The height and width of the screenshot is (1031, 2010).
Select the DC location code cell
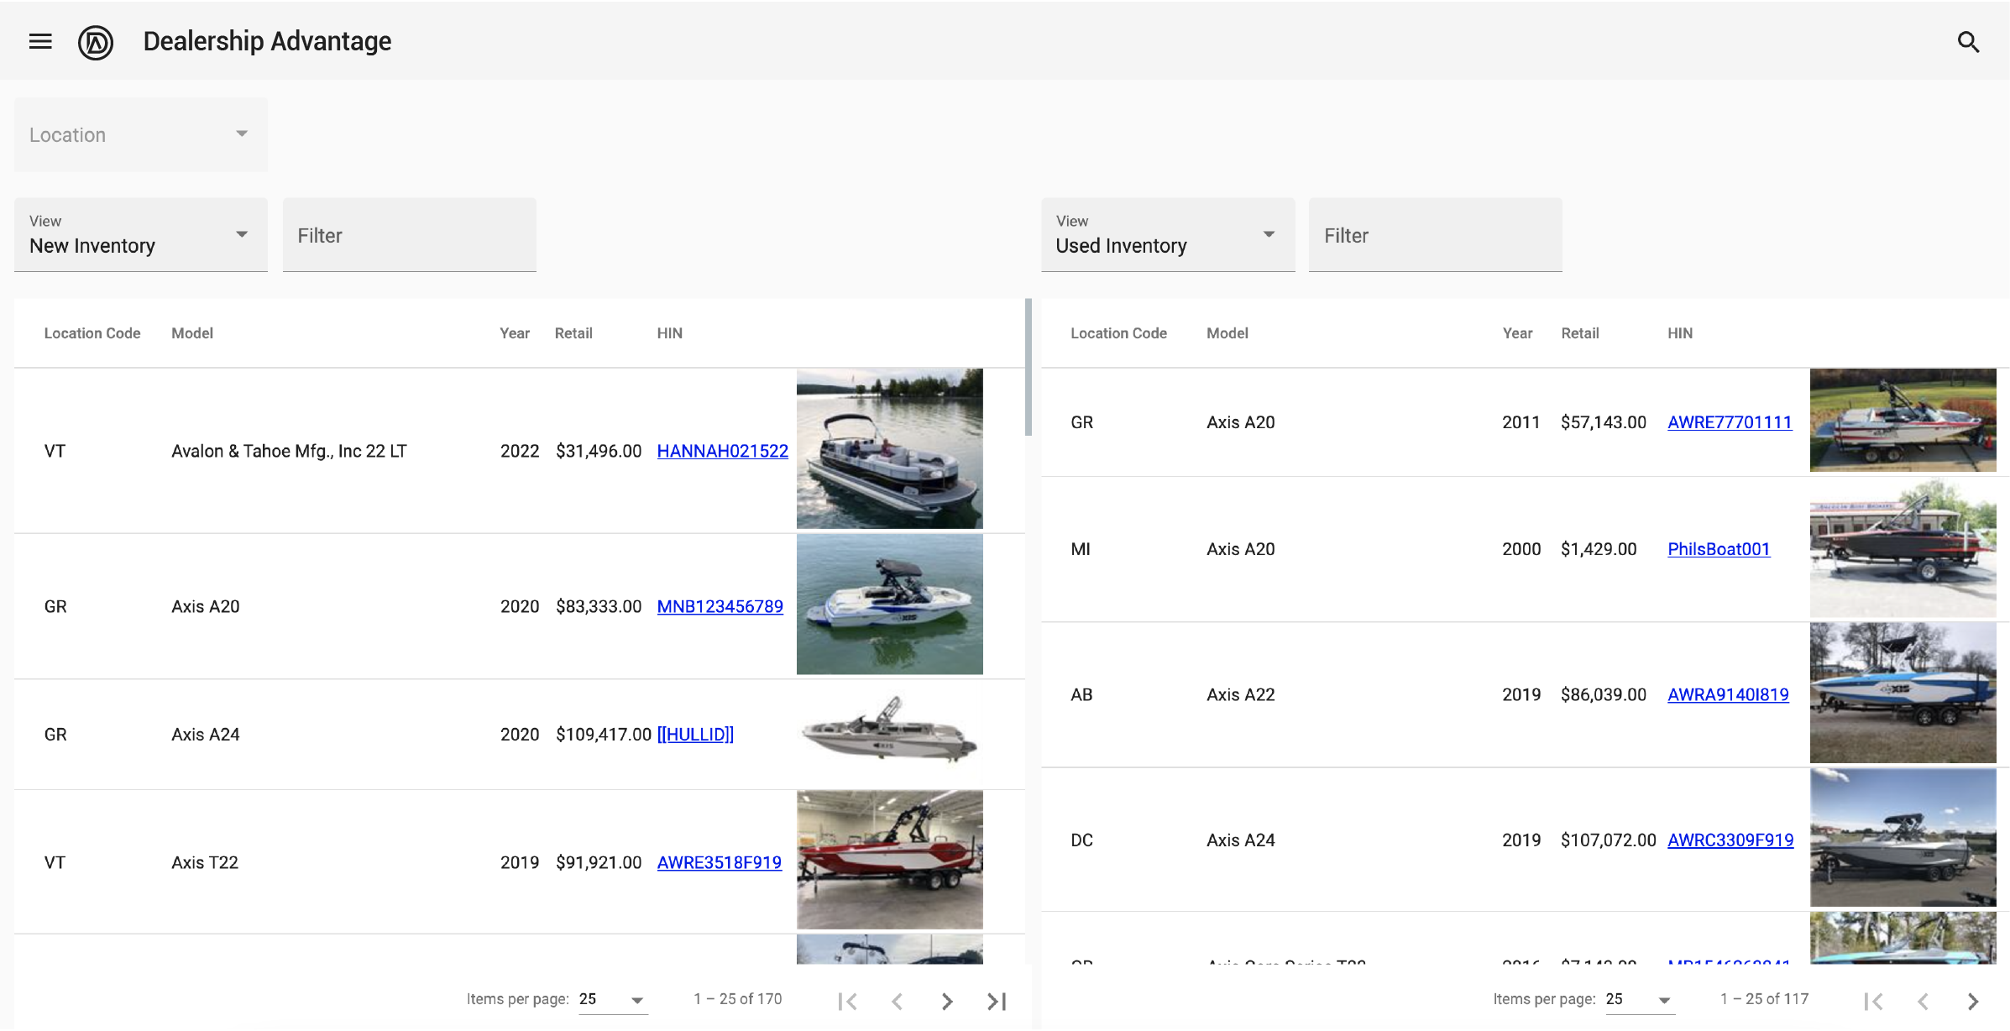1082,840
